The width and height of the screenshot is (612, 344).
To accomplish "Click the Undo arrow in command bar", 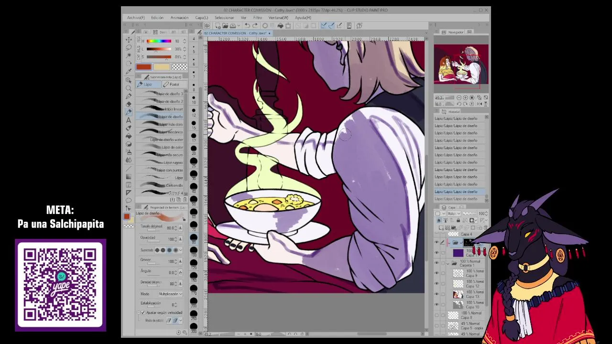I will point(247,26).
